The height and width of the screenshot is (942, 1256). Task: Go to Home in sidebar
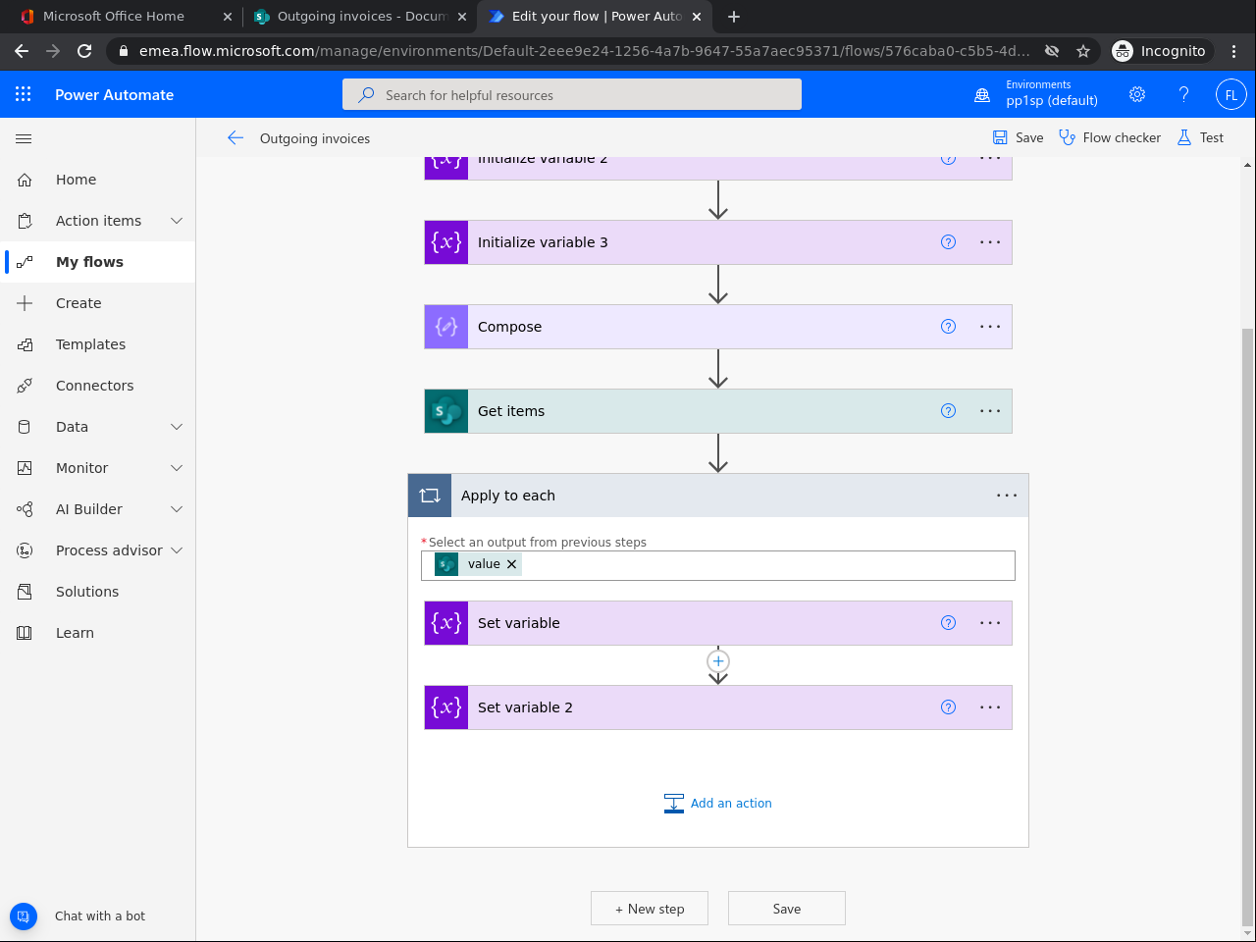coord(98,180)
